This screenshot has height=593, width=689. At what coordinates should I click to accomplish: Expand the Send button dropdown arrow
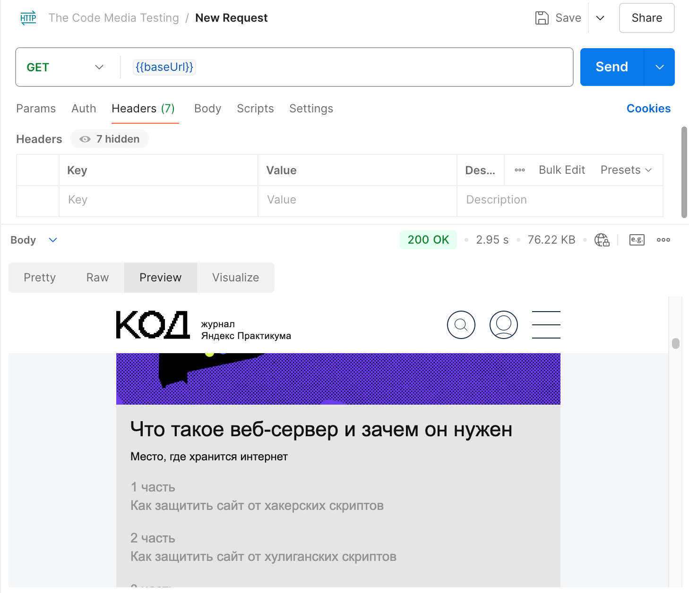click(659, 67)
